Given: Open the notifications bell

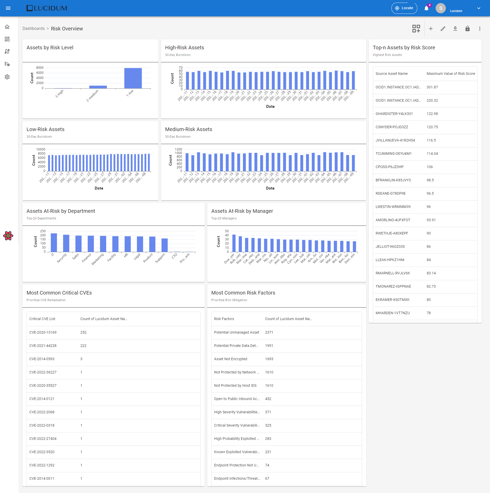Looking at the screenshot, I should 426,8.
